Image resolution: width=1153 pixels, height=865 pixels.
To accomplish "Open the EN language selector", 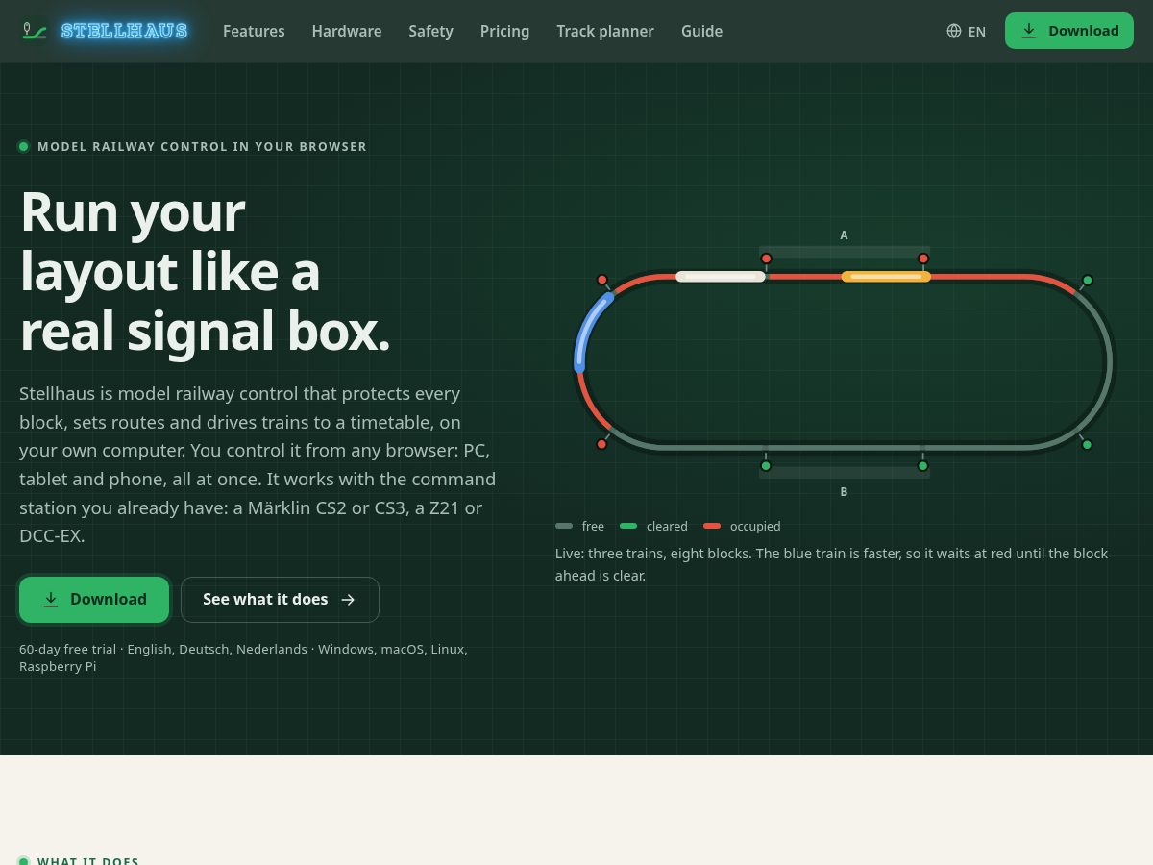I will (x=967, y=31).
